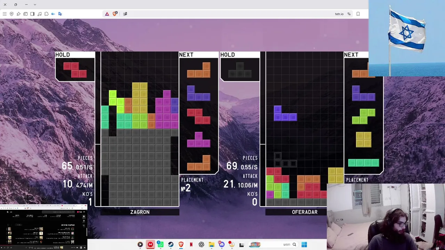This screenshot has width=445, height=250.
Task: Click the cyan I piece in OFERADAR's next queue
Action: (364, 162)
